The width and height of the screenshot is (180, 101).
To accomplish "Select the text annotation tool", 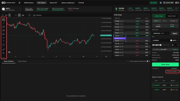I will click(x=3, y=41).
